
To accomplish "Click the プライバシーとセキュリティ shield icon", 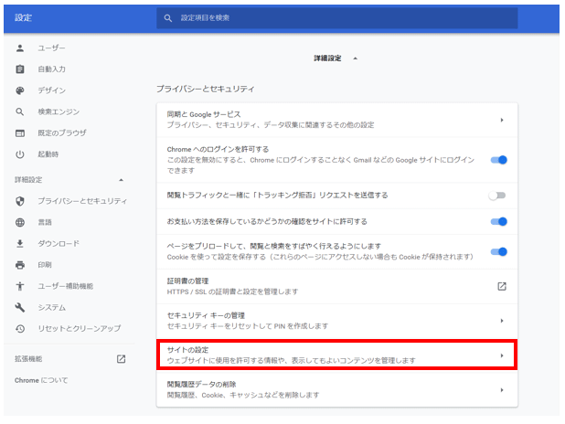I will pos(20,201).
